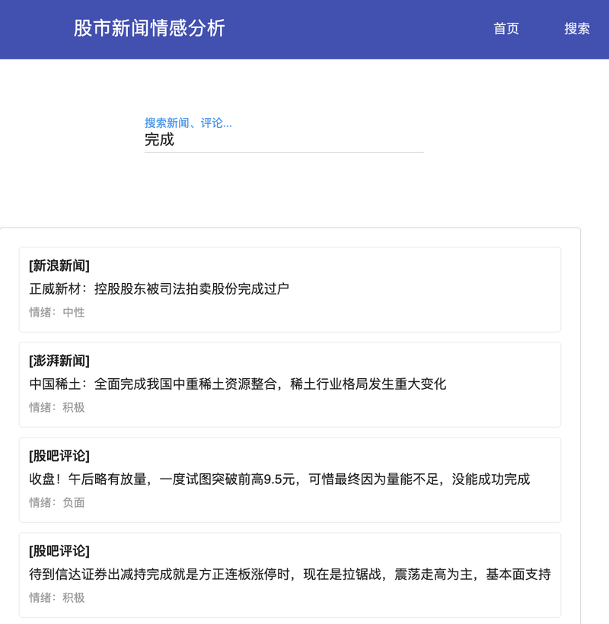609x624 pixels.
Task: Click the 情绪：负面 sentiment label
Action: point(57,502)
